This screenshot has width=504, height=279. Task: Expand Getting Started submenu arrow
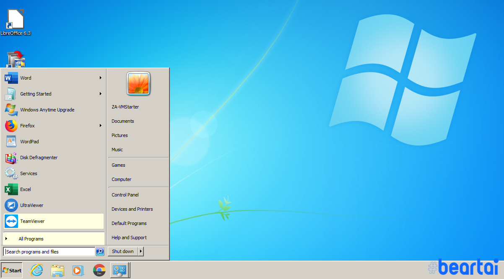click(101, 94)
